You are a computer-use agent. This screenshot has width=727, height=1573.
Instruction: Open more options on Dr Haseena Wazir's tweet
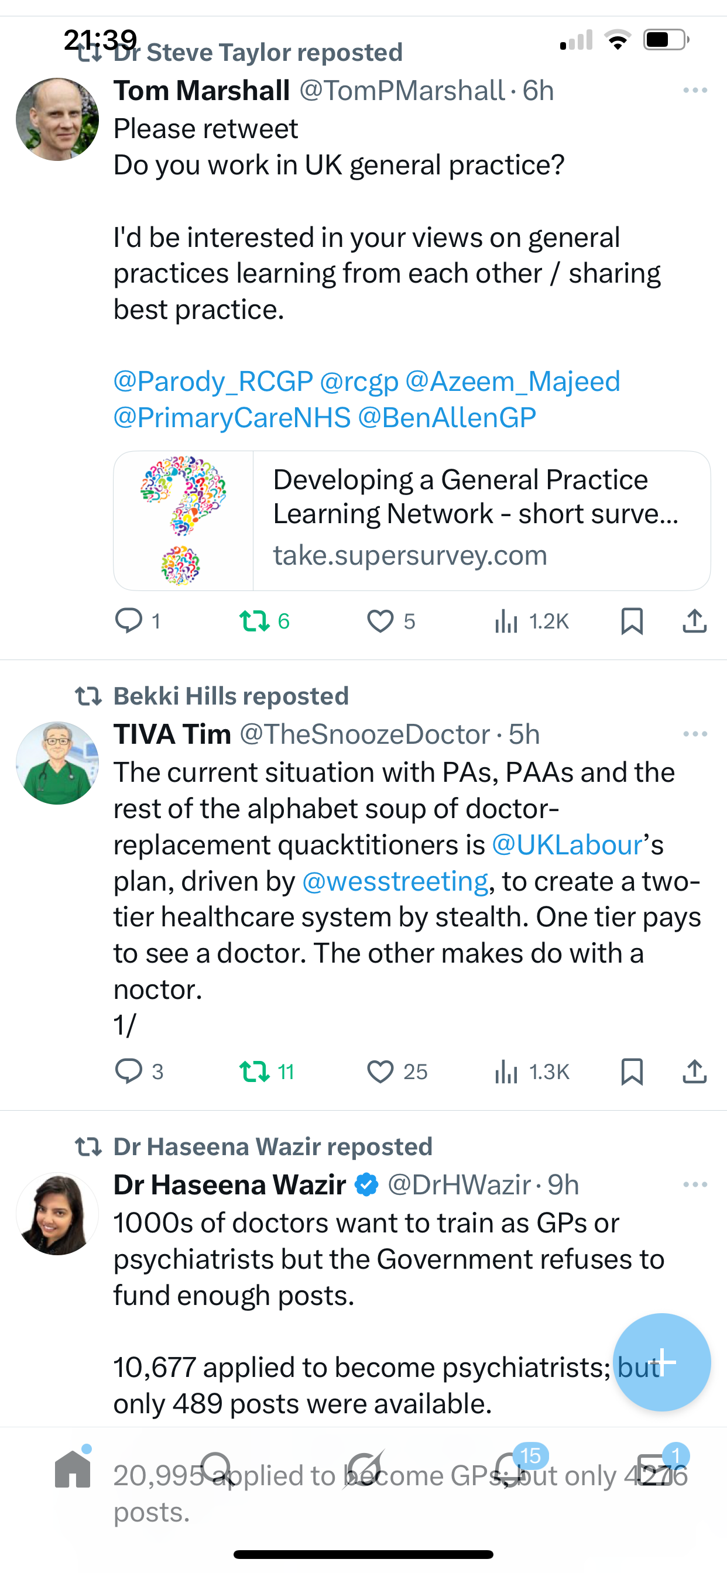point(695,1184)
